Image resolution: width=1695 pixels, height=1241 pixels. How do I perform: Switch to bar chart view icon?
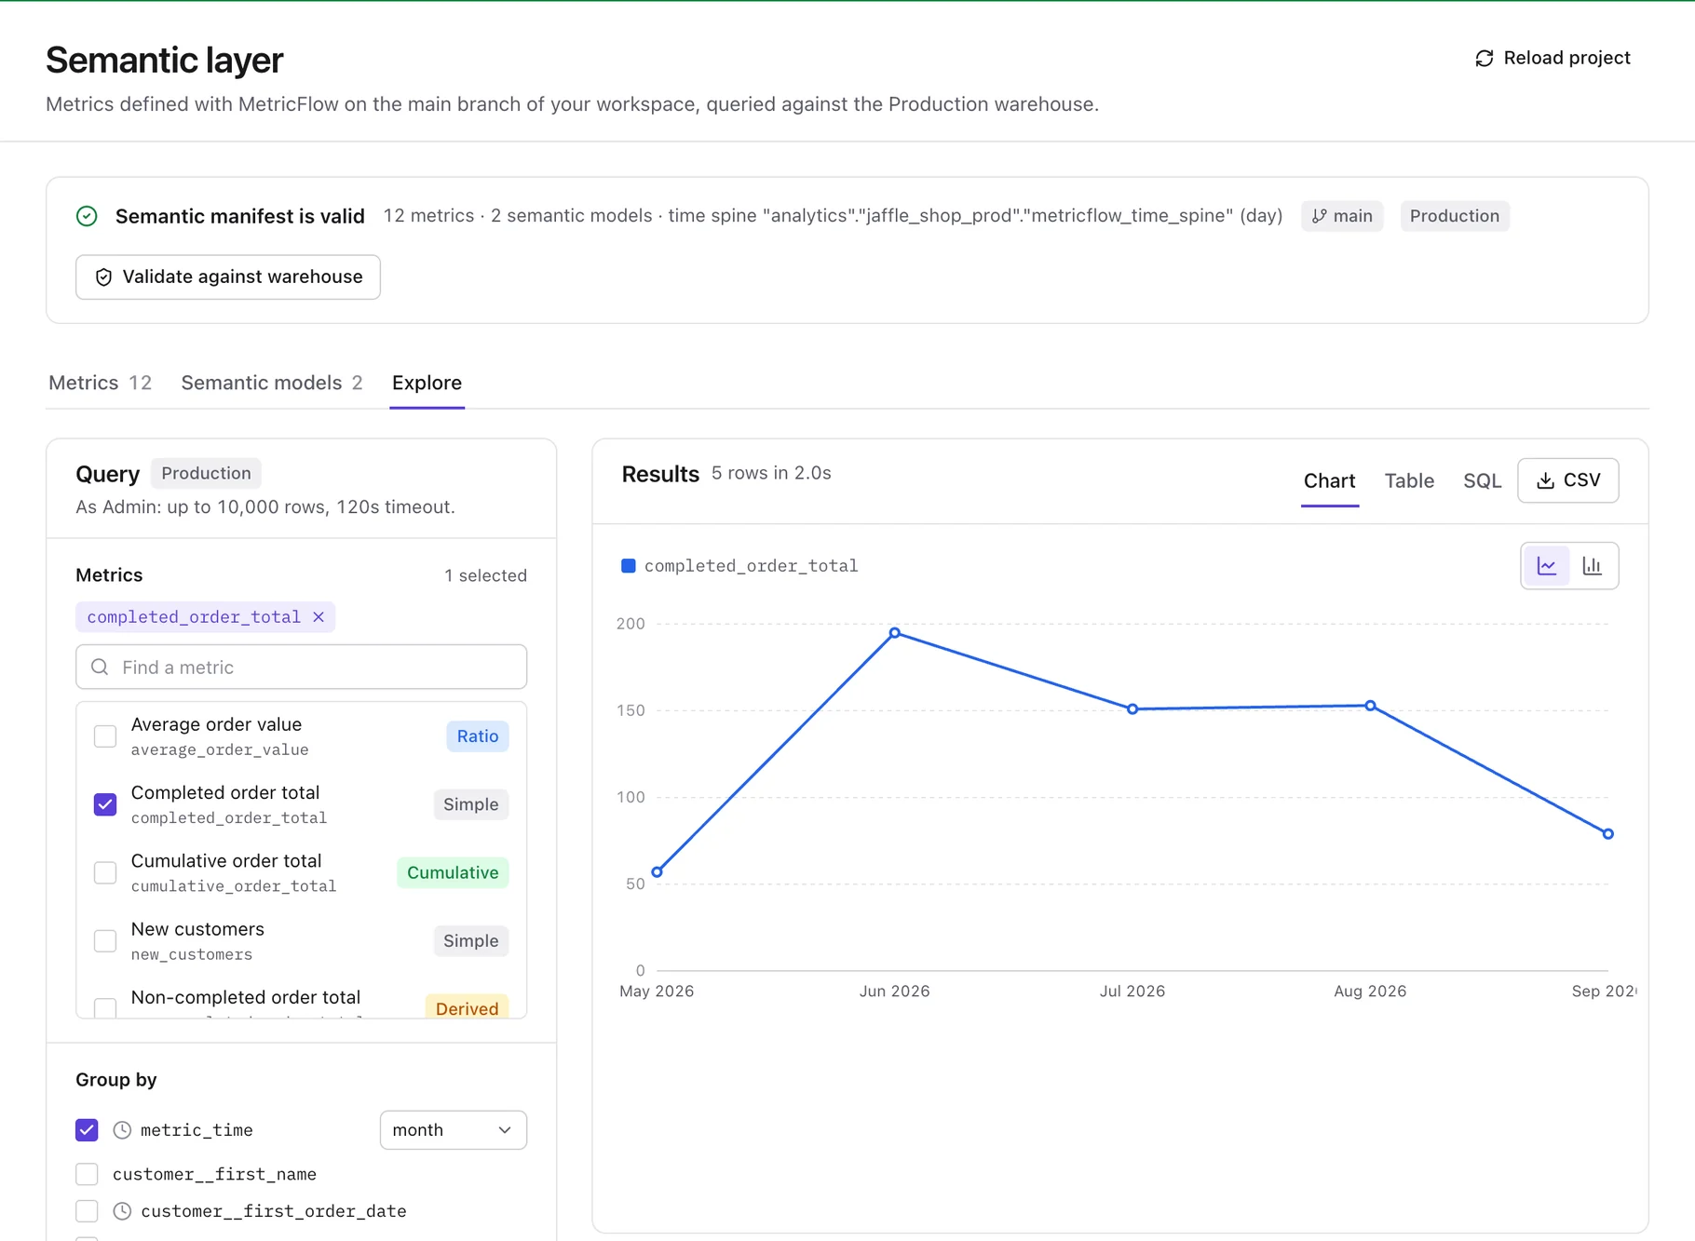[1593, 566]
